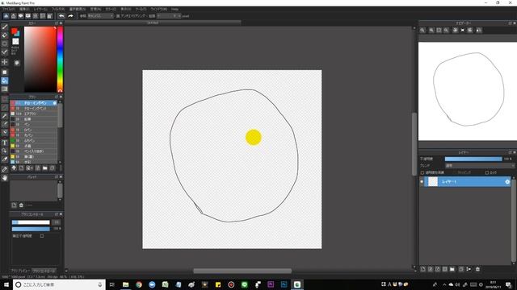Click the rainbow hue slider bar
Viewport: 517px width, 290px height.
pyautogui.click(x=60, y=59)
